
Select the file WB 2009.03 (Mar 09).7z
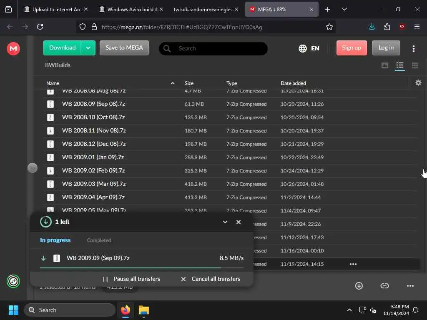coord(230,184)
